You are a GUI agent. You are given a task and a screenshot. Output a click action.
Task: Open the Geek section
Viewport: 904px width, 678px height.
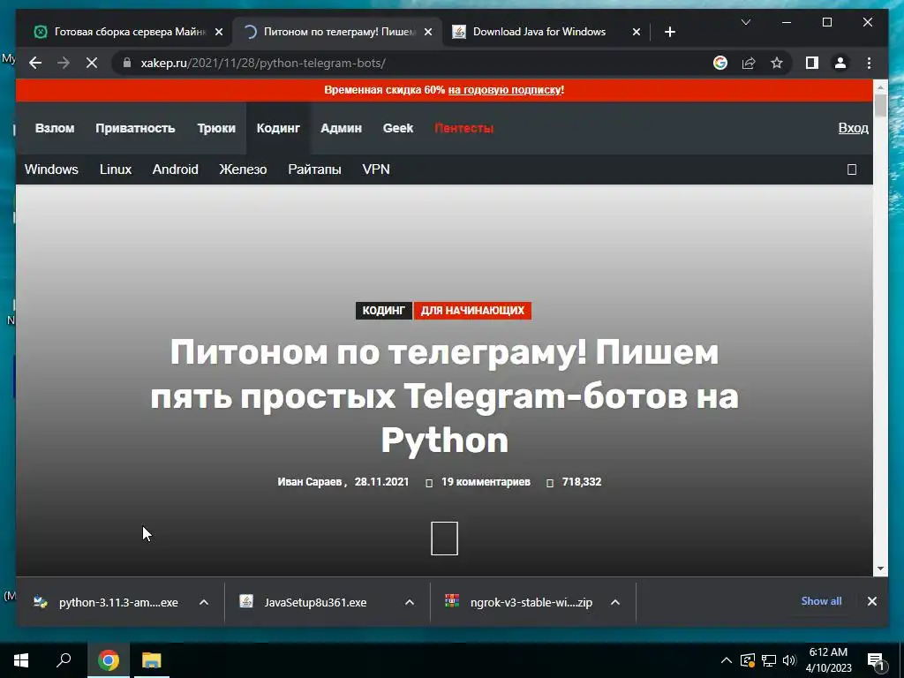[x=398, y=128]
